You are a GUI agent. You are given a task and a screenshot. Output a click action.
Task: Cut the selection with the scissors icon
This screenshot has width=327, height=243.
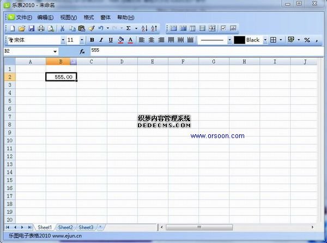[x=62, y=28]
